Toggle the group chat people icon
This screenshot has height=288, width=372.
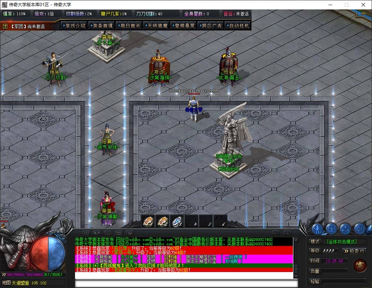click(x=119, y=233)
